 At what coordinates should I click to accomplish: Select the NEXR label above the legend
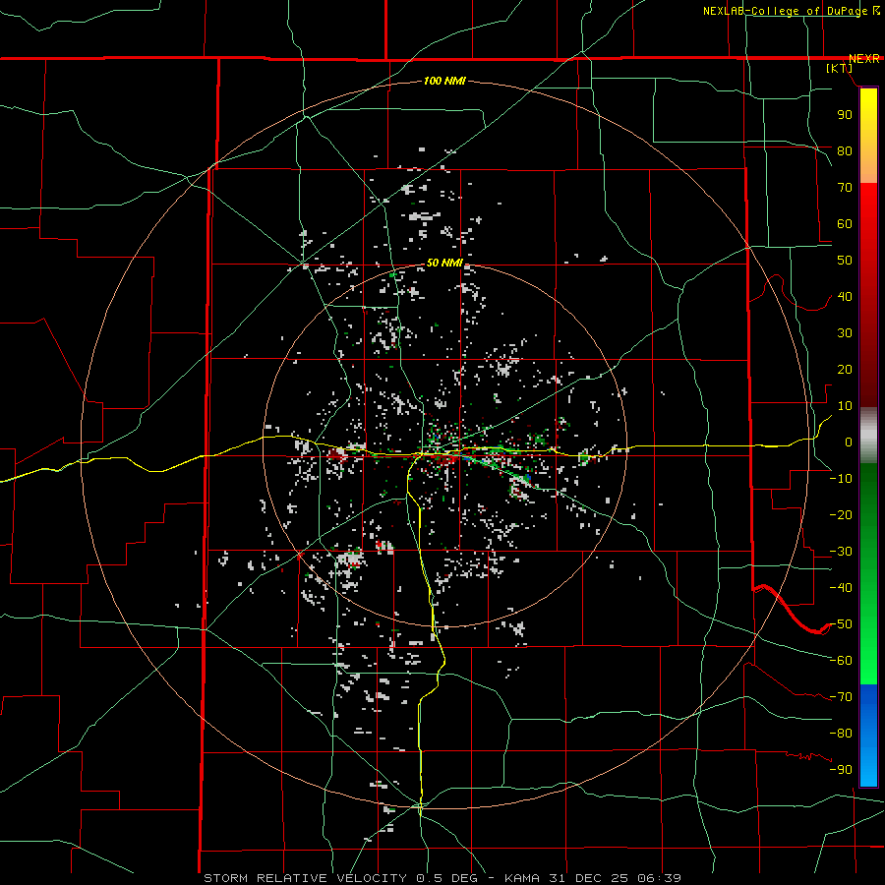click(864, 59)
